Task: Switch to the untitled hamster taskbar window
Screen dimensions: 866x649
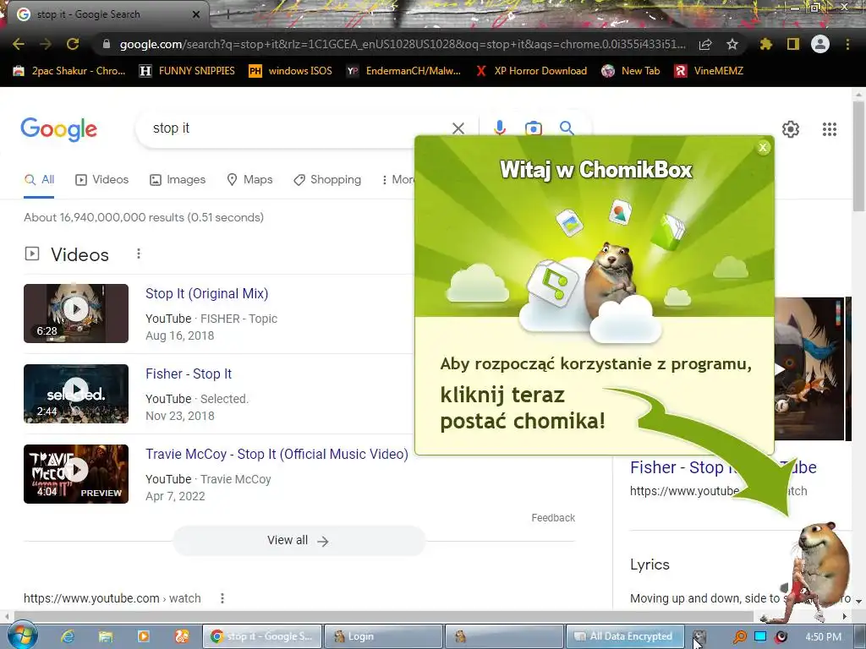Action: coord(504,636)
